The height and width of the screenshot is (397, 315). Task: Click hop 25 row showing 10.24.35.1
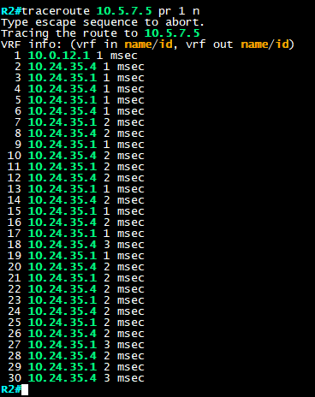[76, 323]
